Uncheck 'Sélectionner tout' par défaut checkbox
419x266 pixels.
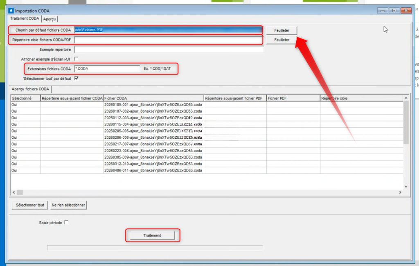77,78
